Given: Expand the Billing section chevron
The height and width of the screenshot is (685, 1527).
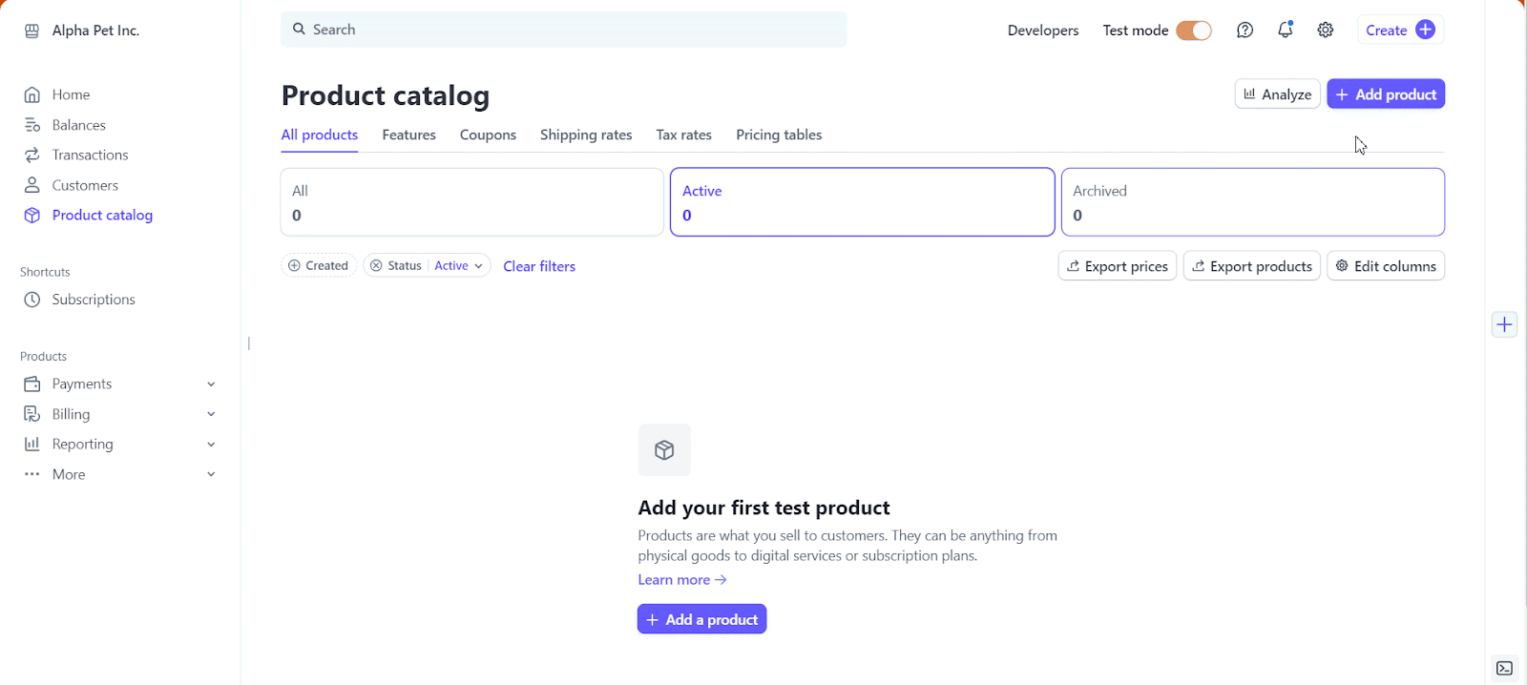Looking at the screenshot, I should 211,414.
